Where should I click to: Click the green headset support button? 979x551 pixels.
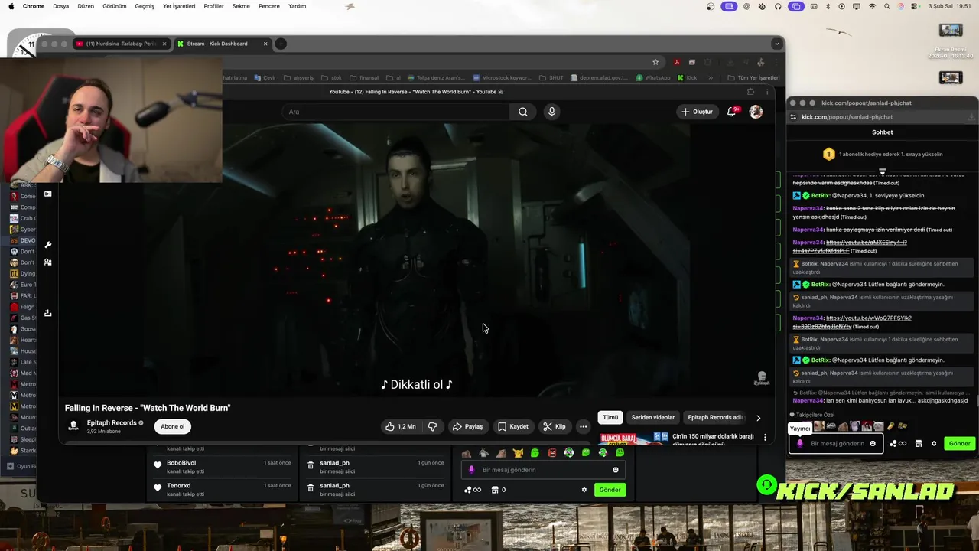[x=766, y=484]
